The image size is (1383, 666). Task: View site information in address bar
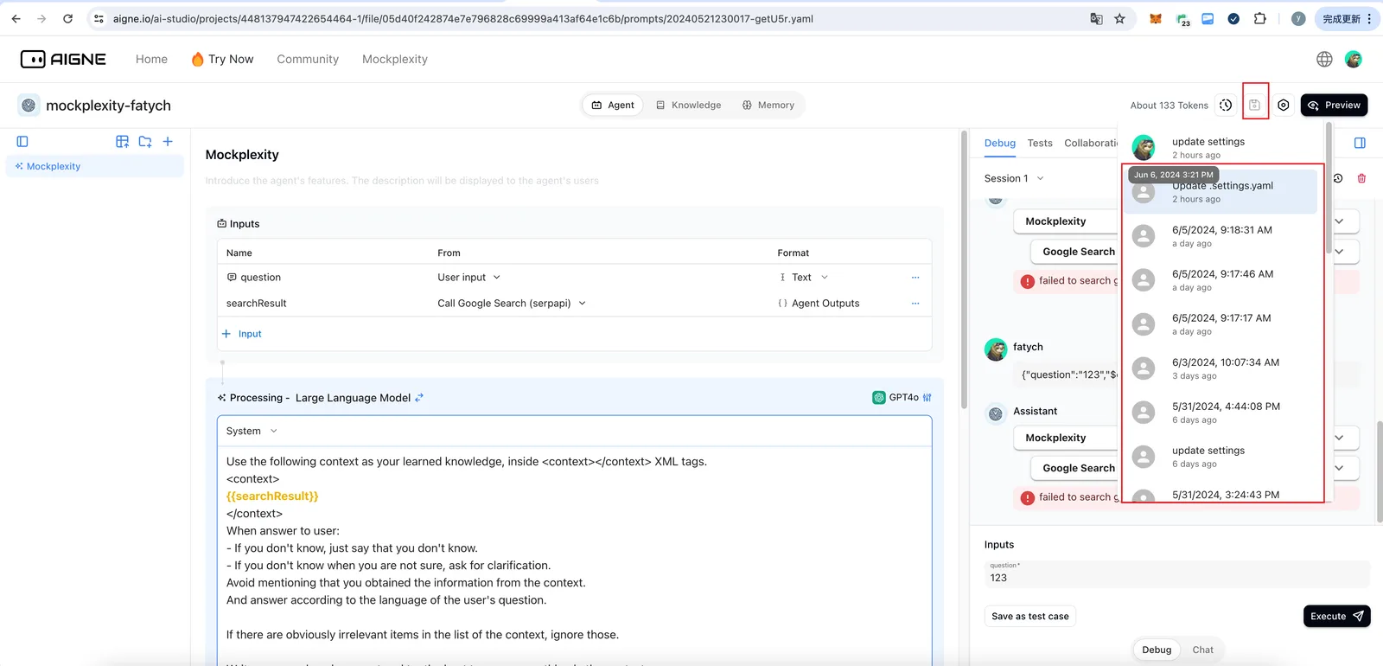click(x=99, y=18)
